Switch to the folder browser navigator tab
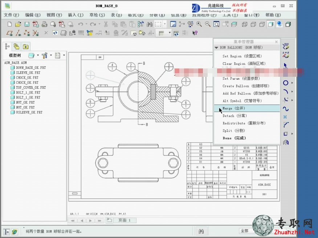 (x=16, y=46)
